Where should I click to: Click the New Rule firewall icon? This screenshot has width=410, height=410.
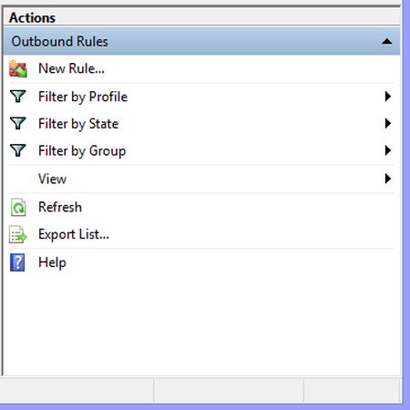(x=18, y=69)
